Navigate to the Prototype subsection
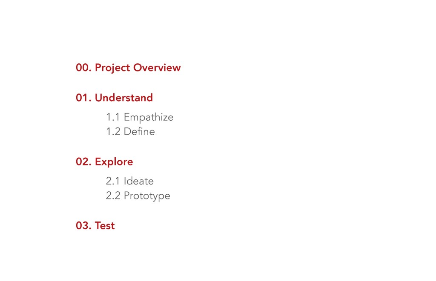The image size is (436, 281). click(147, 196)
